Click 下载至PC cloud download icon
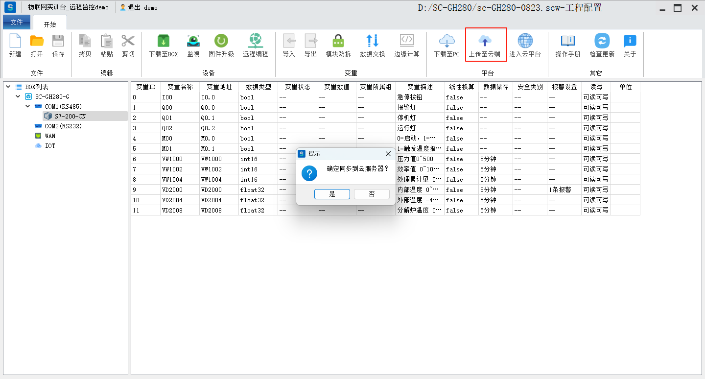The height and width of the screenshot is (379, 705). (446, 42)
